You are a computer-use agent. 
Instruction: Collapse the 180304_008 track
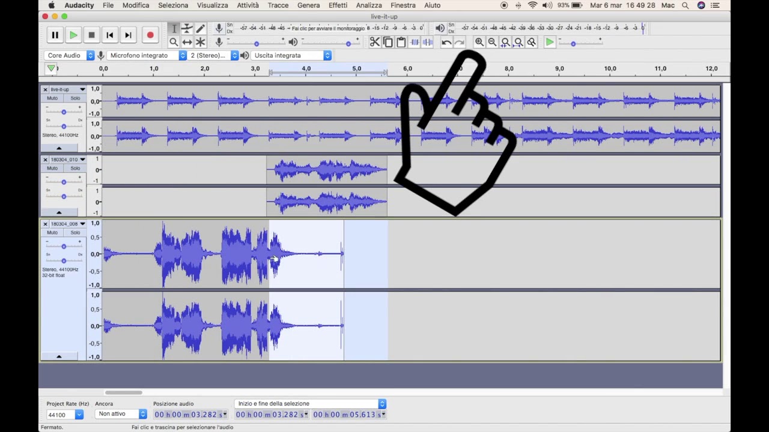click(x=59, y=356)
